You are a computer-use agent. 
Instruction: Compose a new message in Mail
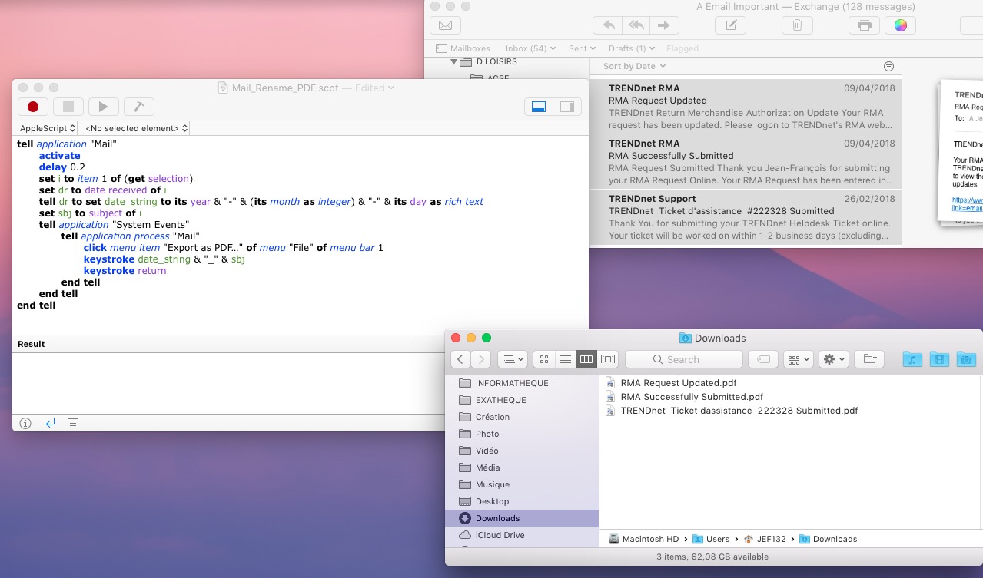point(730,25)
